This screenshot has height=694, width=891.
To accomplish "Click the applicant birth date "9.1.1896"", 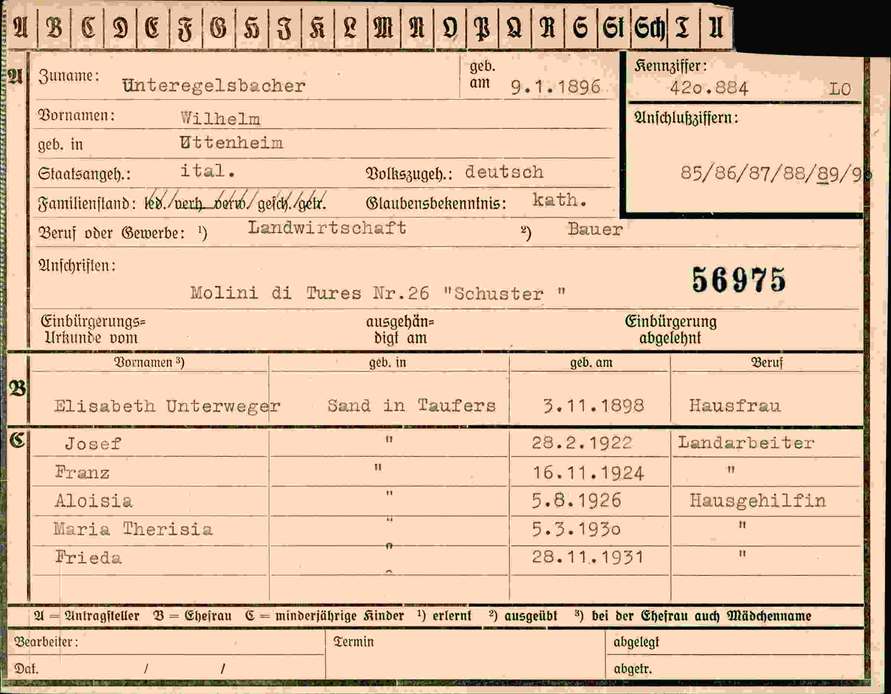I will point(555,87).
